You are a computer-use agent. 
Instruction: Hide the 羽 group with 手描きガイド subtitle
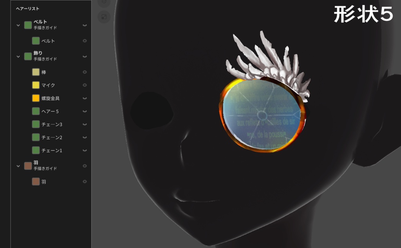[x=85, y=166]
